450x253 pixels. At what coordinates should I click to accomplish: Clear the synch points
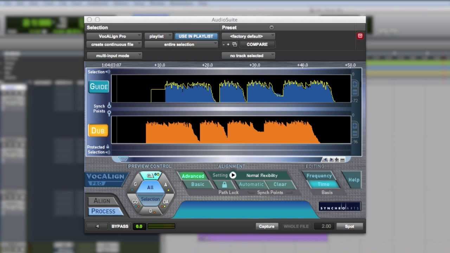click(x=280, y=184)
